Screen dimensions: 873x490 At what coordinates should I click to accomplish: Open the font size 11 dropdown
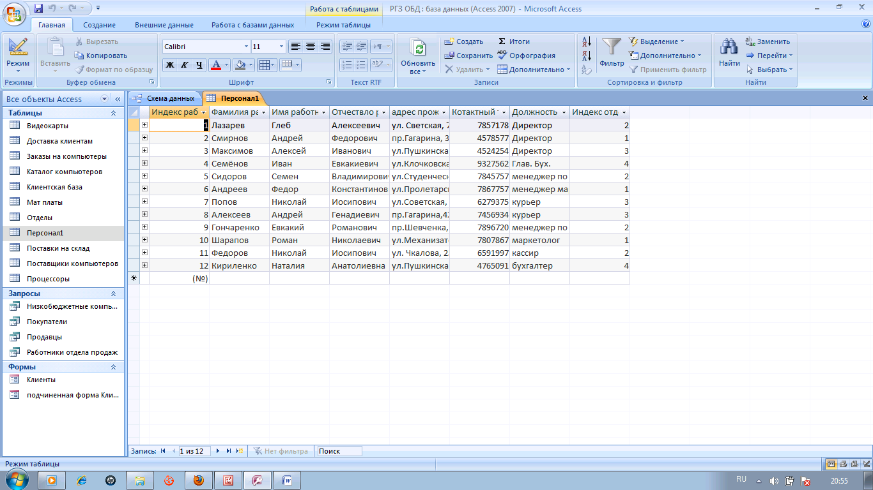(281, 47)
